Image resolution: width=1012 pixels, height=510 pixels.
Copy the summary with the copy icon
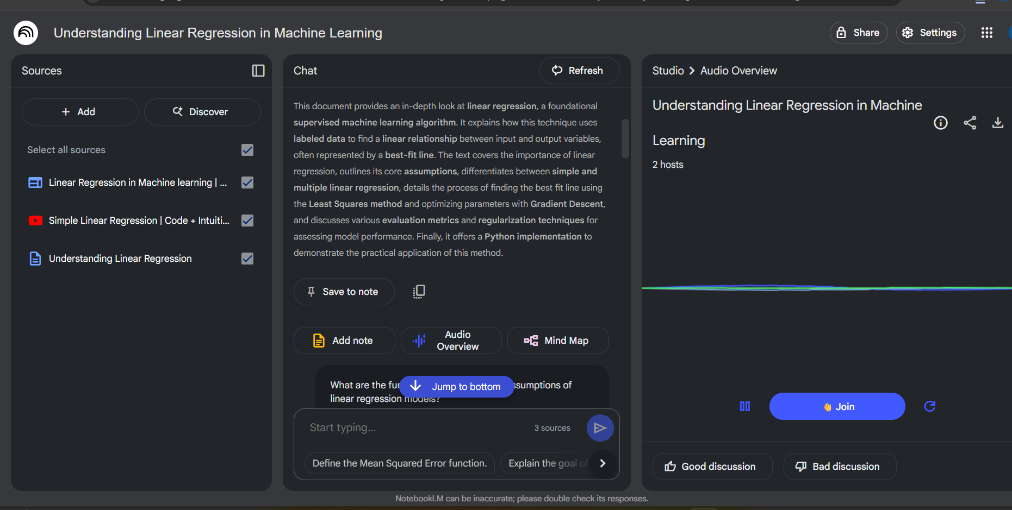tap(419, 292)
